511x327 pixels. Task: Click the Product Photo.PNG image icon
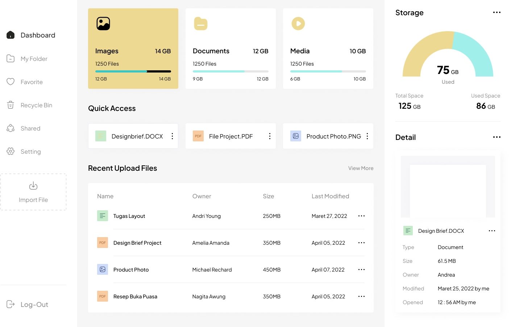pyautogui.click(x=296, y=136)
